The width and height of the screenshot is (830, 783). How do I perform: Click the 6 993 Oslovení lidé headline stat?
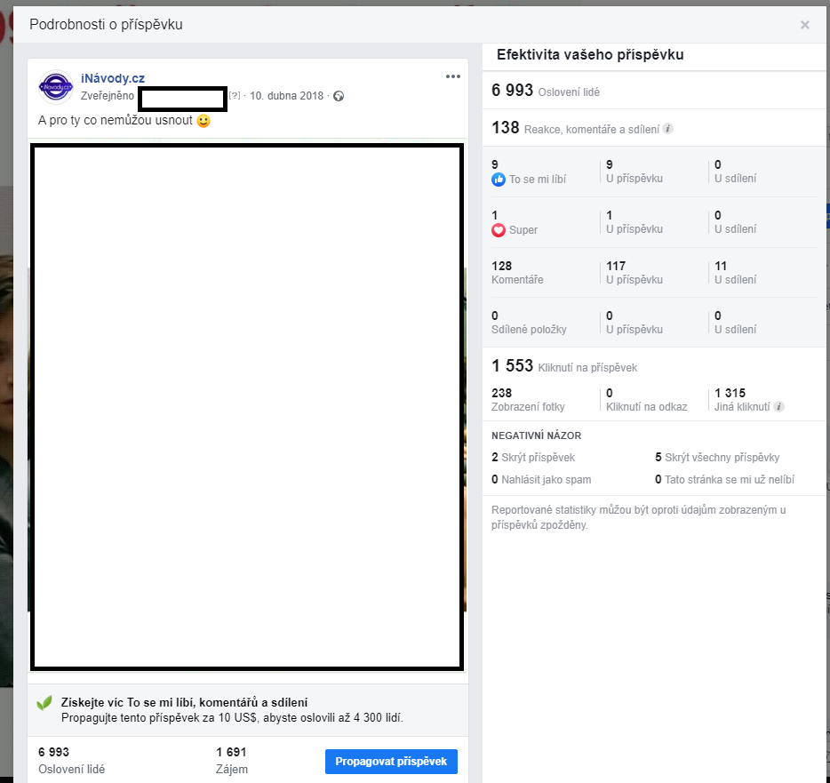(x=546, y=91)
